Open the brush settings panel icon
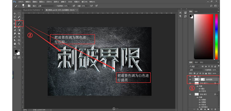The width and height of the screenshot is (231, 111). point(29,6)
